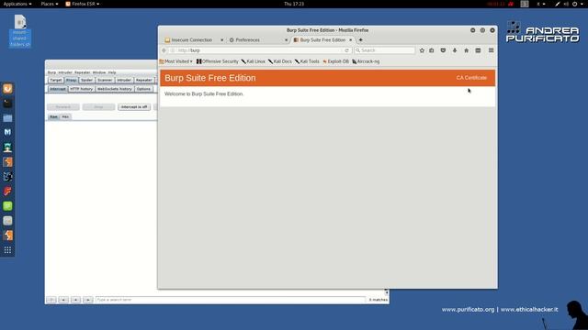The height and width of the screenshot is (330, 588).
Task: Click the Pocket icon in Firefox toolbar
Action: (443, 50)
